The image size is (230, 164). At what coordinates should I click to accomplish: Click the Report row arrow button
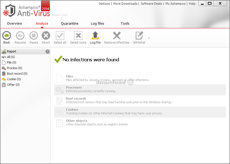pos(48,51)
